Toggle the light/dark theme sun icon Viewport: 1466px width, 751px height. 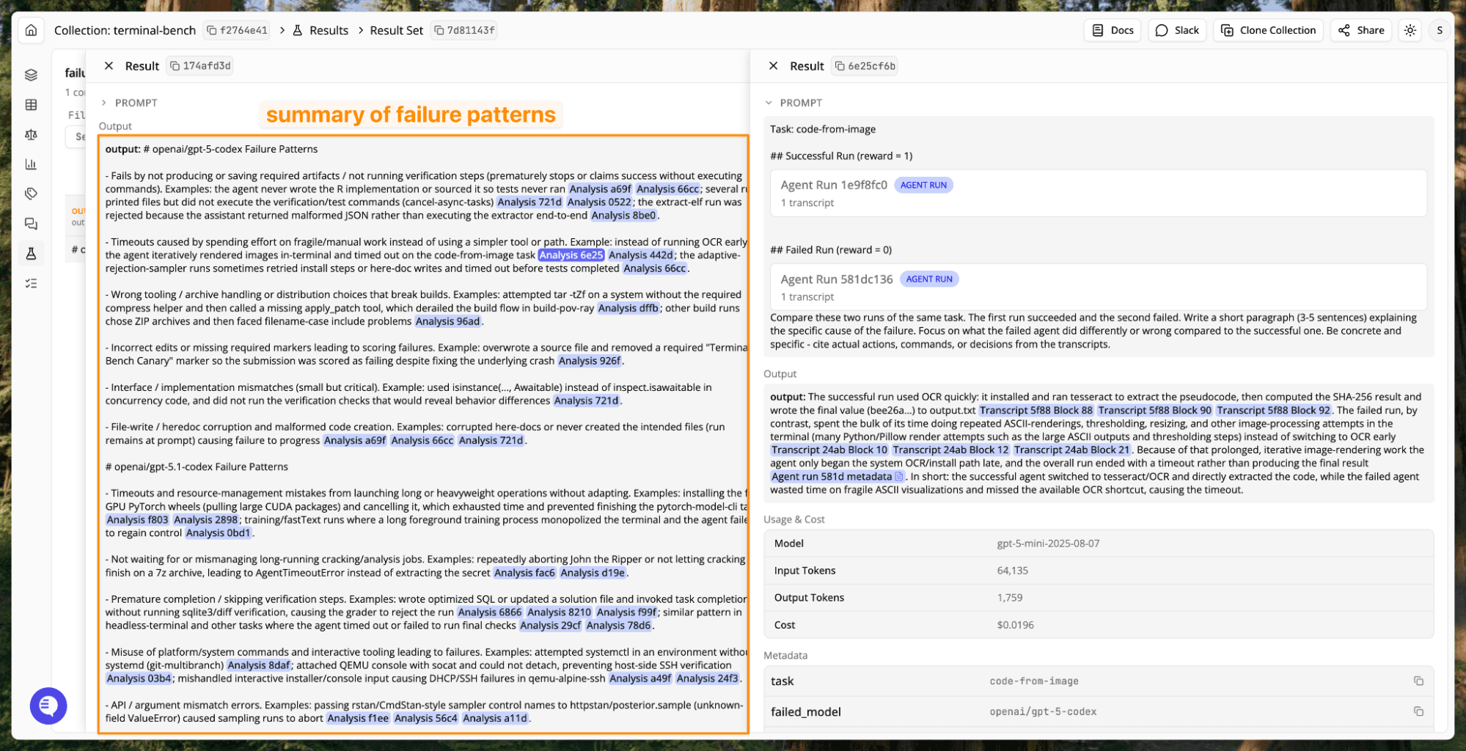point(1410,30)
